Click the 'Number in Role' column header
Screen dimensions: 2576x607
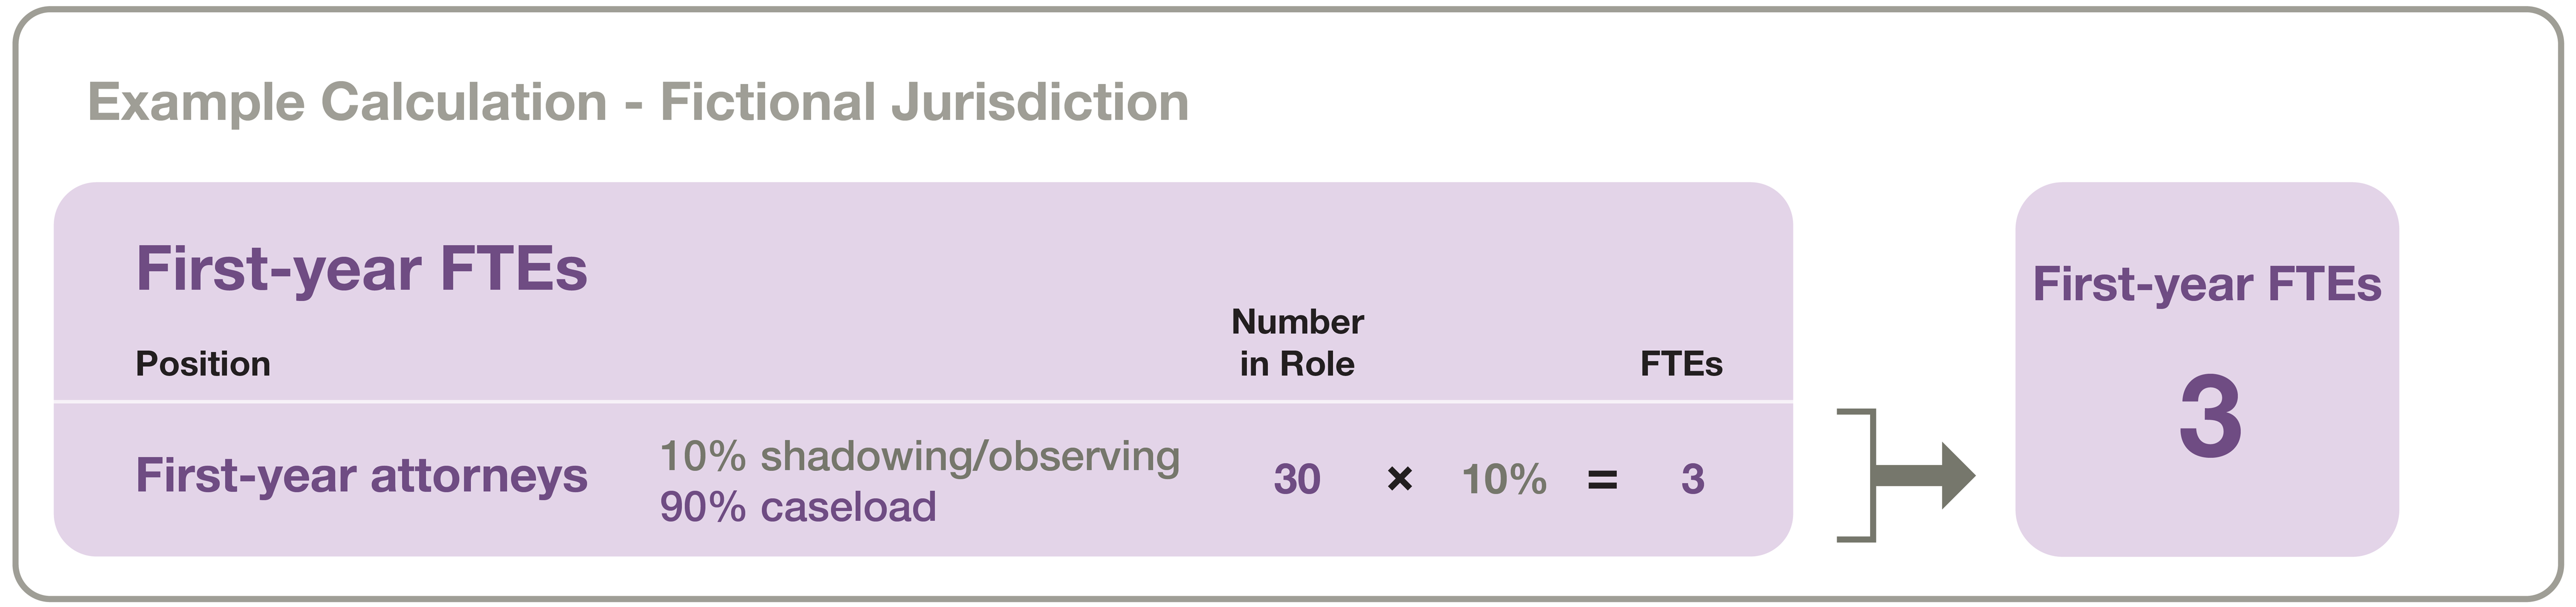tap(1297, 342)
